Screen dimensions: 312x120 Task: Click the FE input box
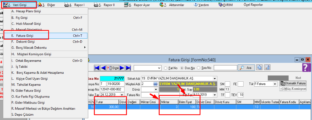point(241,84)
